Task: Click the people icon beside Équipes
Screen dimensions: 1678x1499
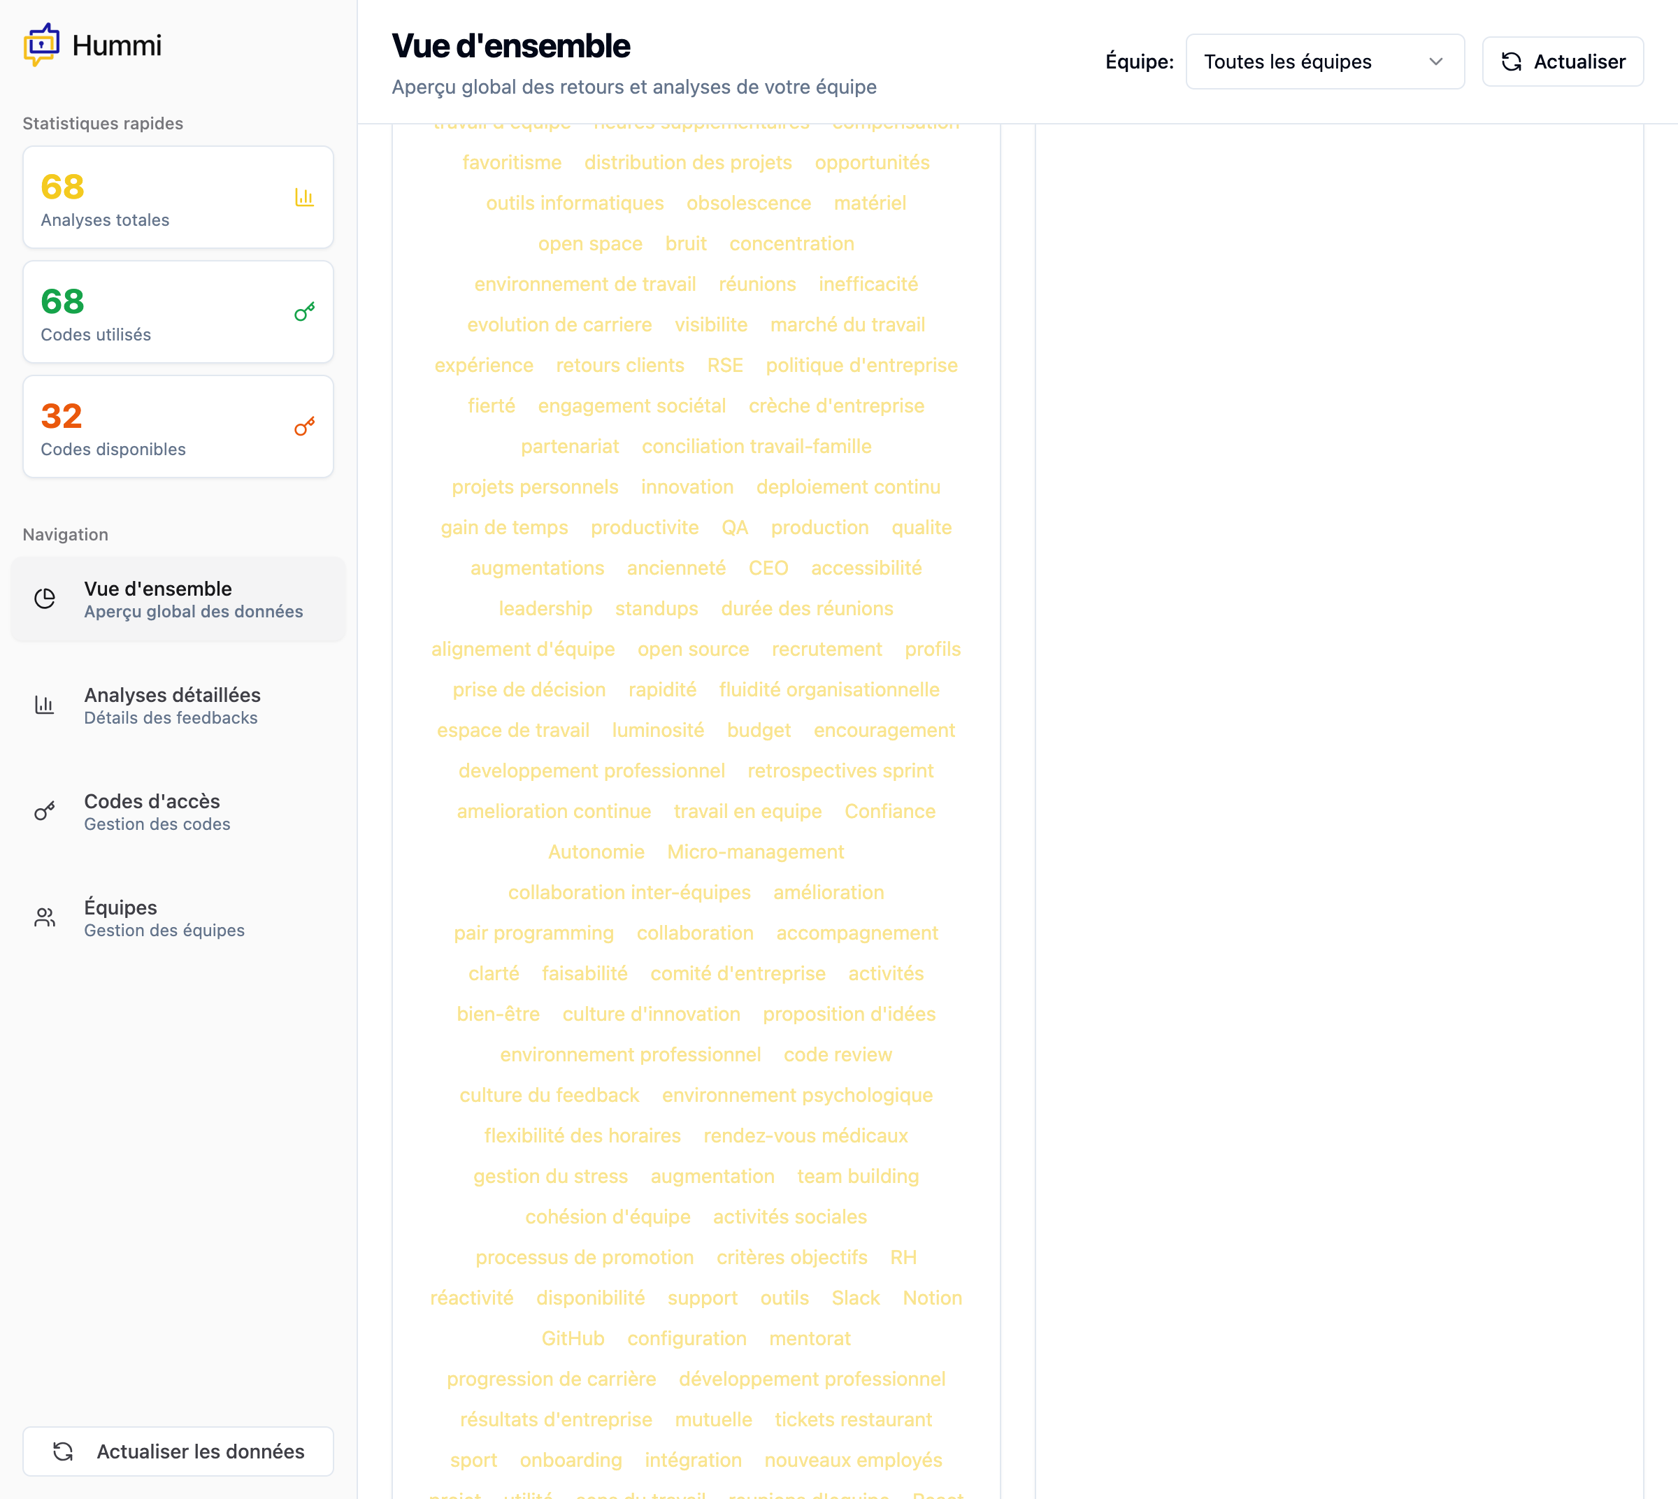Action: [x=45, y=917]
